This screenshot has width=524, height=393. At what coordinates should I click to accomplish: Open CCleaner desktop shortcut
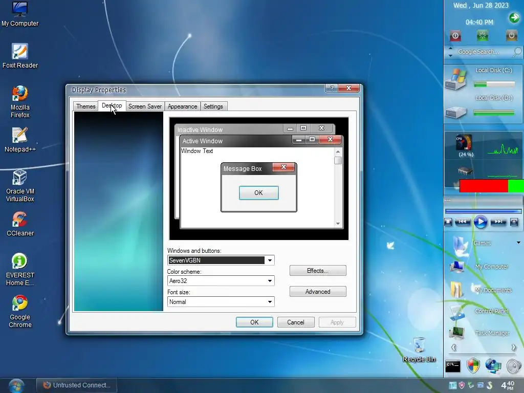coord(20,224)
